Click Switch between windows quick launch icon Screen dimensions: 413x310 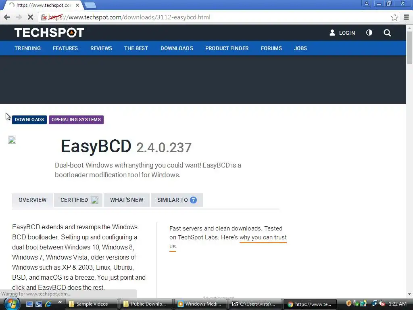point(39,304)
